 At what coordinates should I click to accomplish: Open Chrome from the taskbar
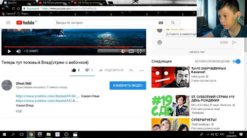[31, 135]
